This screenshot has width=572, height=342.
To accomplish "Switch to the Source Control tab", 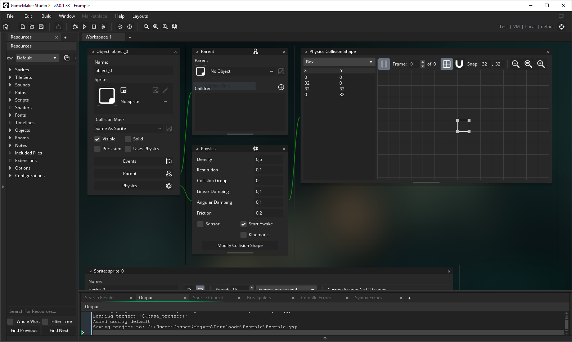I will tap(208, 298).
